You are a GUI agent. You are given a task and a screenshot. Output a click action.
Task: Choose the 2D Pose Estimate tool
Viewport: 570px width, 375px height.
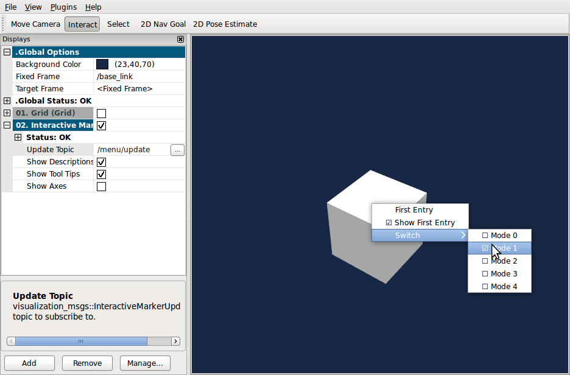(225, 24)
